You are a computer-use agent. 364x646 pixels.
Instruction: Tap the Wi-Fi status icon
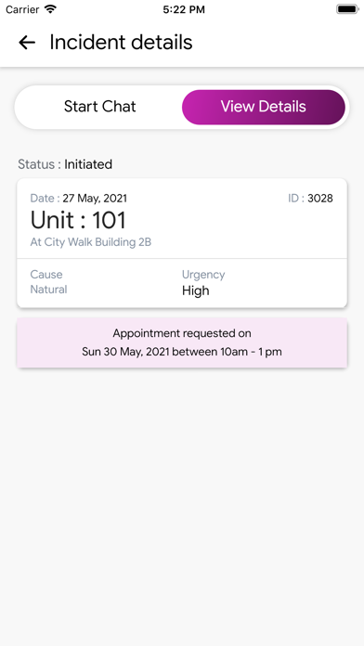[x=50, y=9]
